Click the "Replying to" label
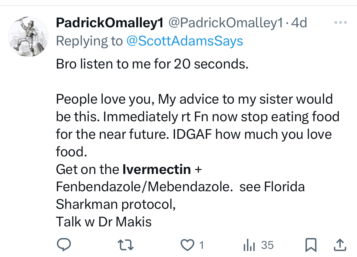Image resolution: width=357 pixels, height=257 pixels. point(89,41)
